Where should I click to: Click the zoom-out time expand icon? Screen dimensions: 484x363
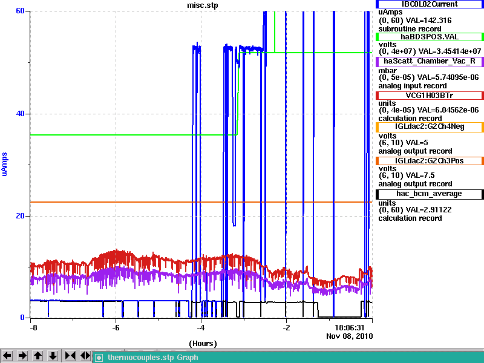pos(85,356)
